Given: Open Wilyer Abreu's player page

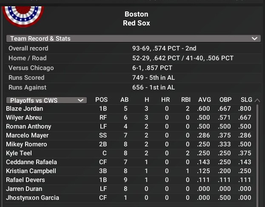Looking at the screenshot, I should click(24, 117).
